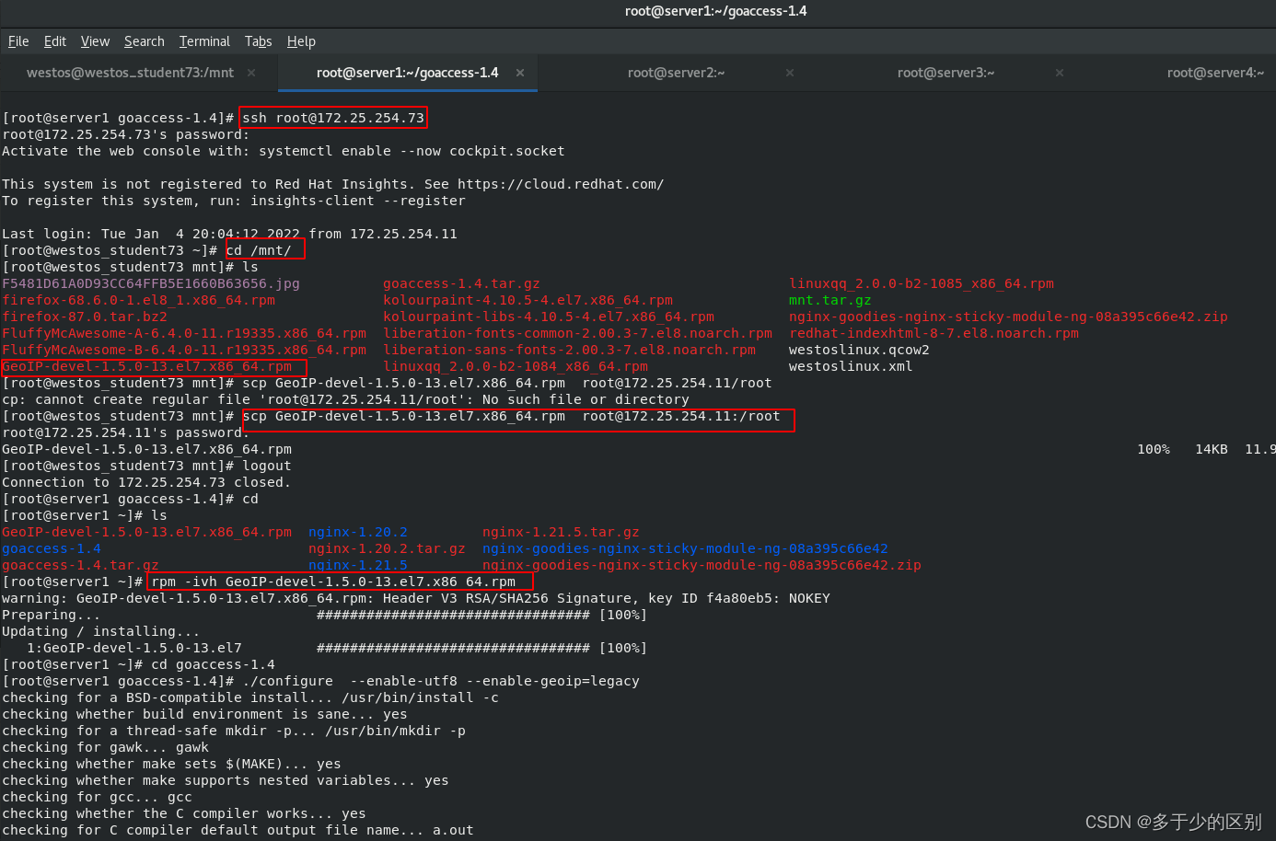Click the ./configure --enable-utf8 command line
The image size is (1276, 841).
pyautogui.click(x=441, y=681)
